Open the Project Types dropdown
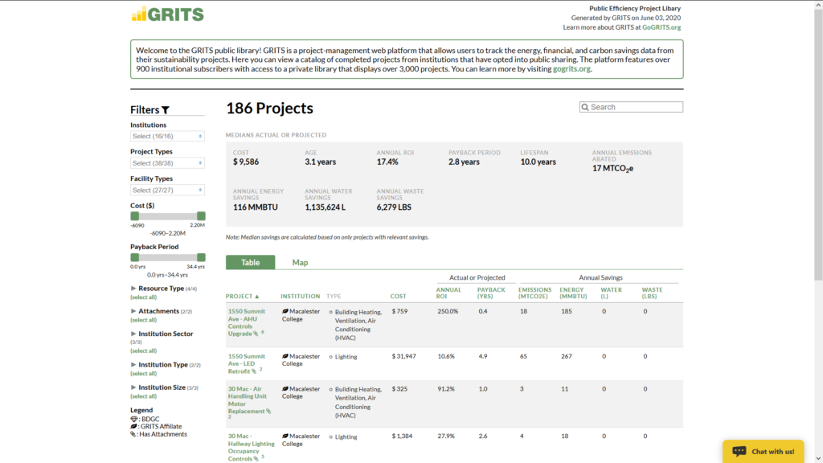The width and height of the screenshot is (823, 463). coord(167,163)
